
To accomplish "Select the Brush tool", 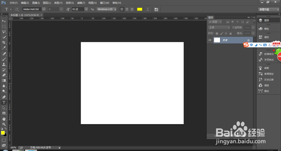I will pyautogui.click(x=4, y=59).
